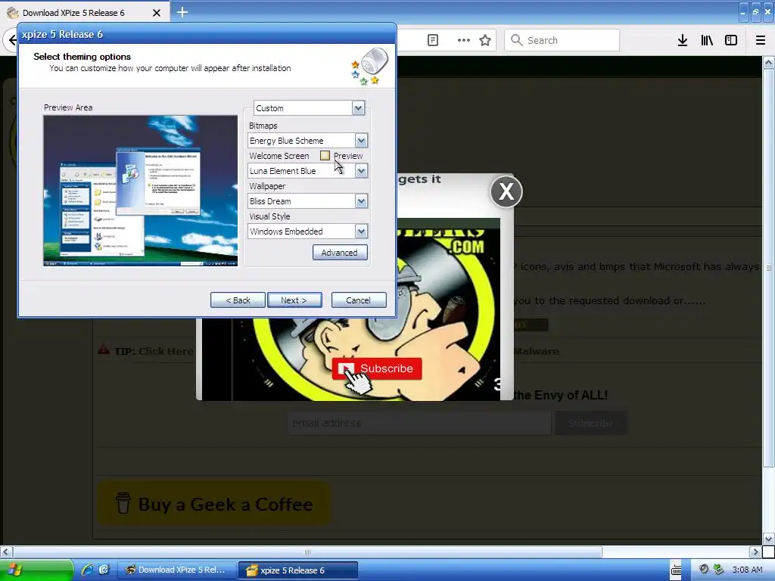
Task: Bookmark this page with the star icon
Action: [485, 40]
